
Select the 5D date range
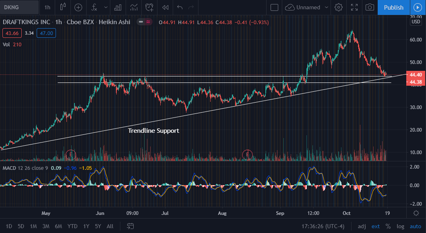21,226
